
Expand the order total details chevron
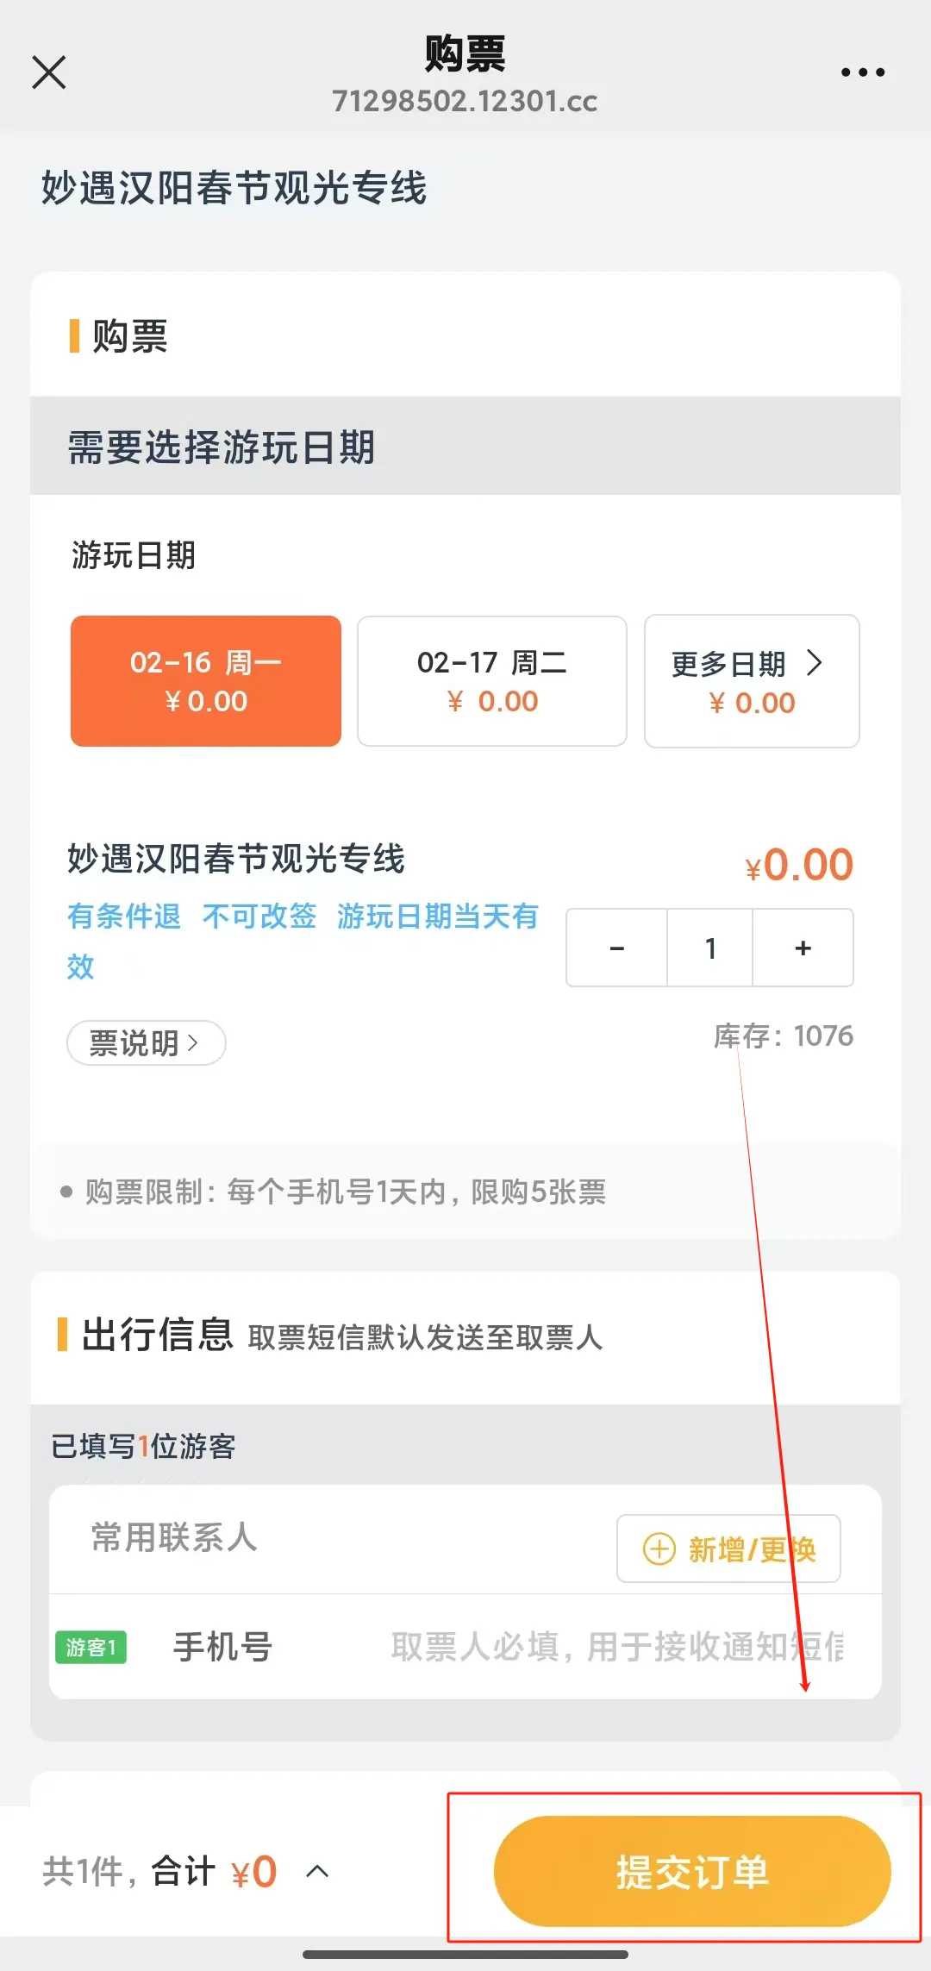point(318,1871)
